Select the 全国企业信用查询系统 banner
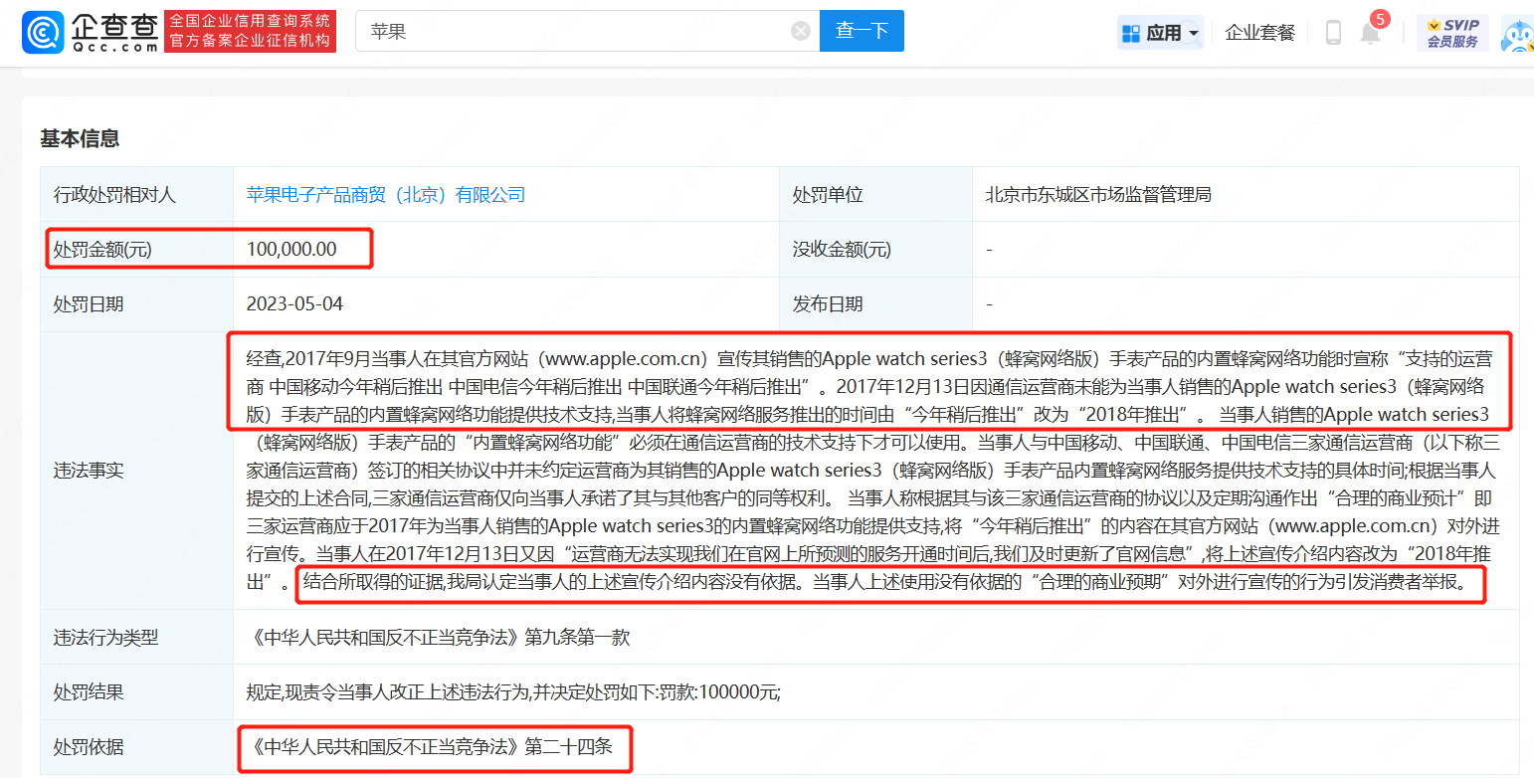This screenshot has height=778, width=1534. click(x=251, y=32)
